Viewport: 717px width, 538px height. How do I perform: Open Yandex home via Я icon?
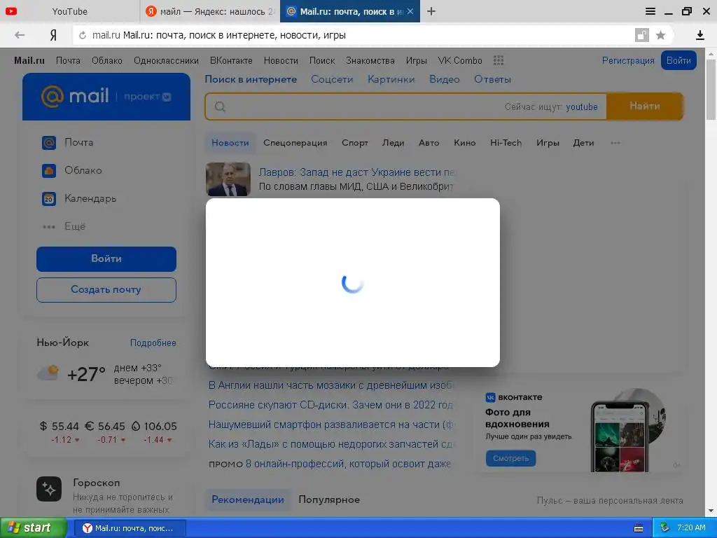pos(53,35)
